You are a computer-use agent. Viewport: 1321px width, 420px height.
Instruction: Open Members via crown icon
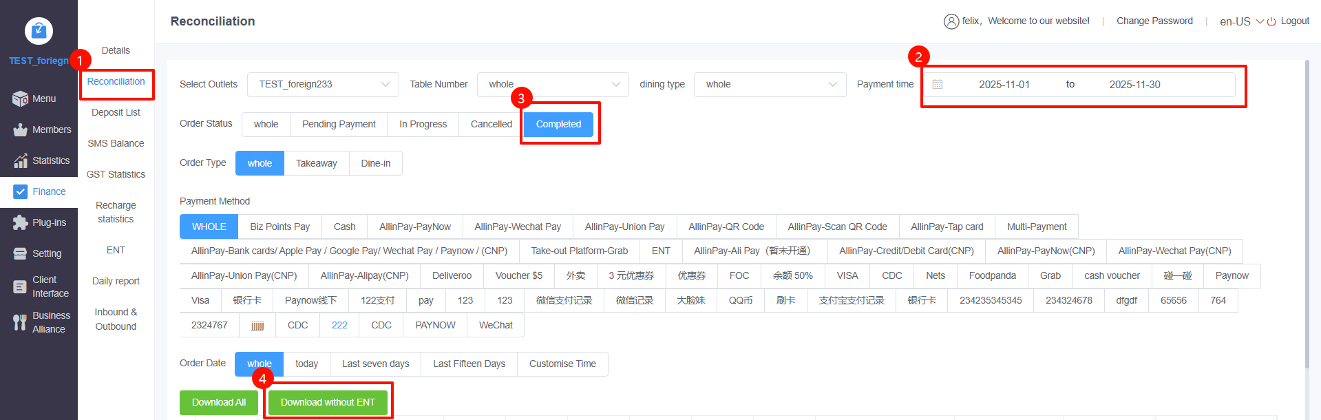coord(20,130)
